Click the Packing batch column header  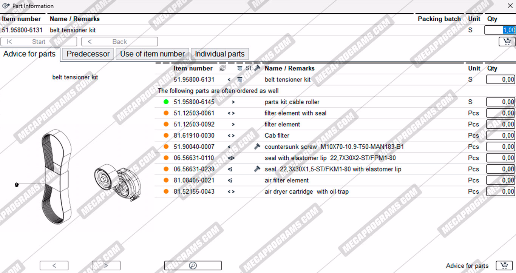point(439,19)
